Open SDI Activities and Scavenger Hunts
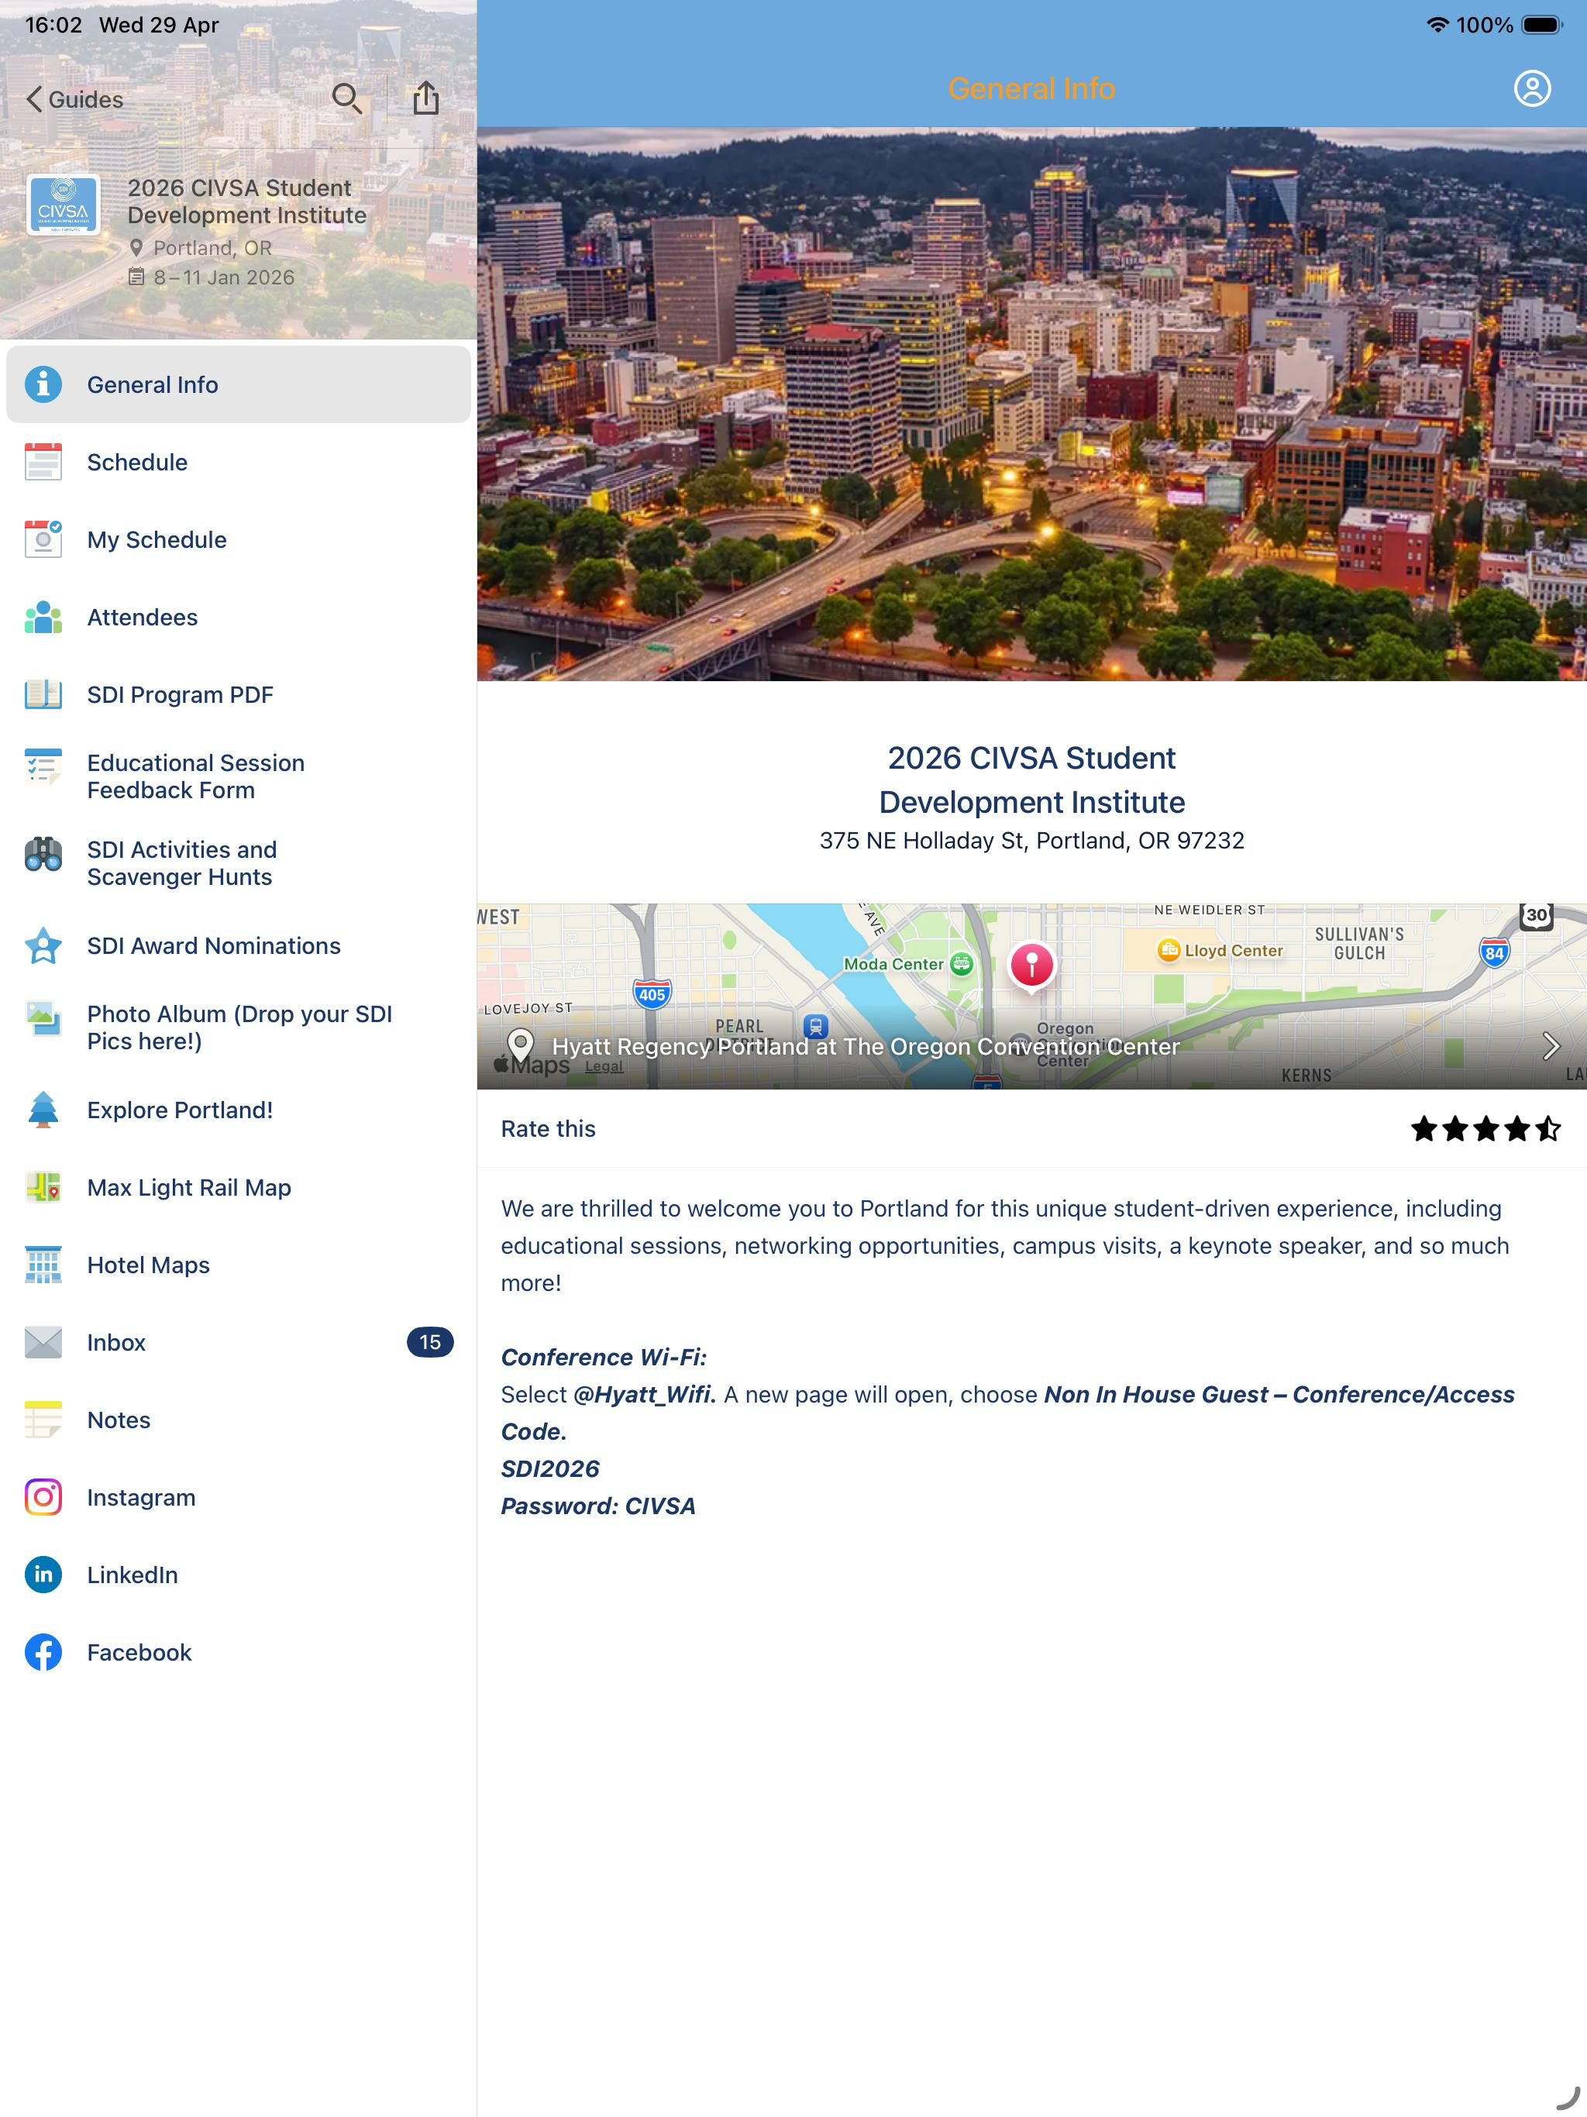The width and height of the screenshot is (1587, 2117). [239, 863]
